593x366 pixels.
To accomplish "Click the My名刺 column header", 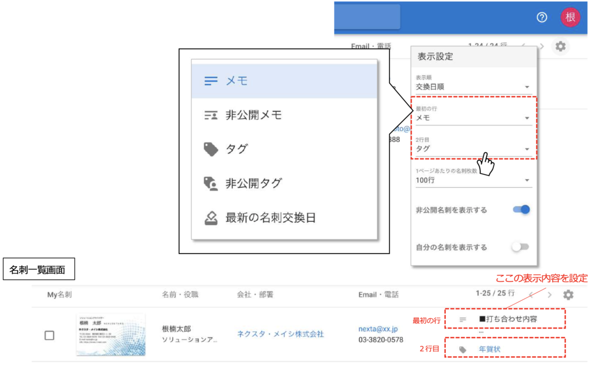I will [59, 294].
